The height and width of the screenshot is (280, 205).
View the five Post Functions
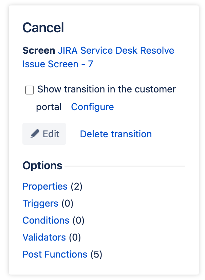pyautogui.click(x=55, y=254)
